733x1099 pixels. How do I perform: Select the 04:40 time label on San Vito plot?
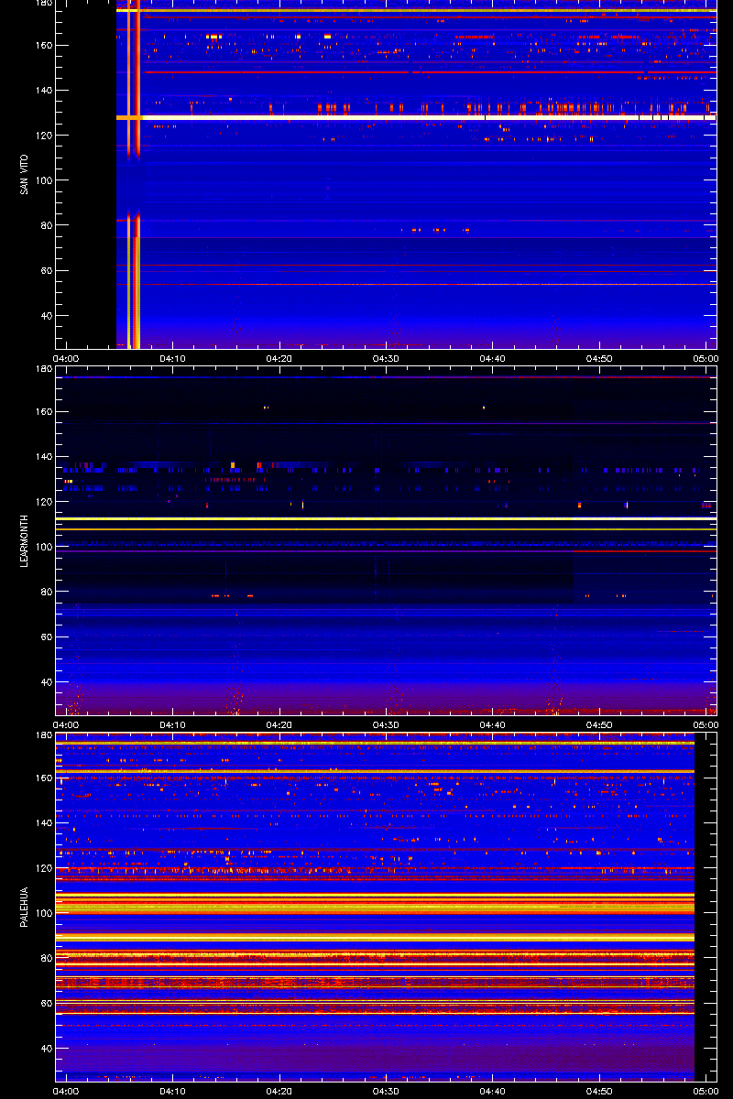pyautogui.click(x=492, y=358)
